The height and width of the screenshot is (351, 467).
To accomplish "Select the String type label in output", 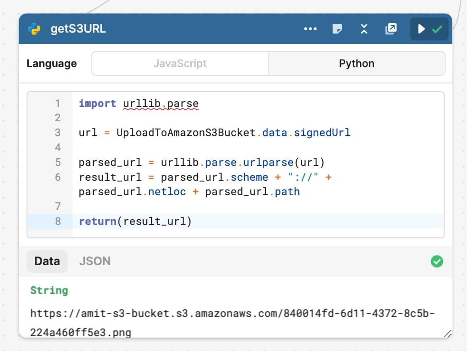I will pyautogui.click(x=49, y=290).
